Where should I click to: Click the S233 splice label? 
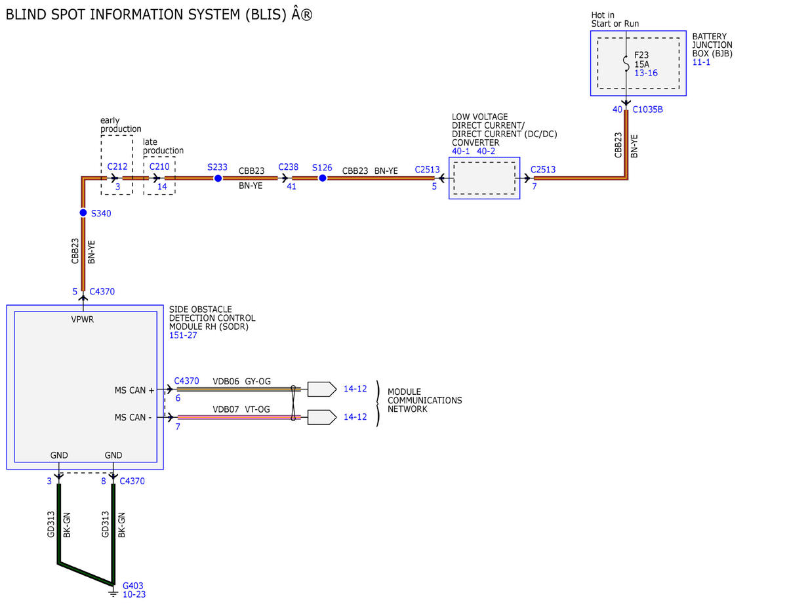pos(217,167)
